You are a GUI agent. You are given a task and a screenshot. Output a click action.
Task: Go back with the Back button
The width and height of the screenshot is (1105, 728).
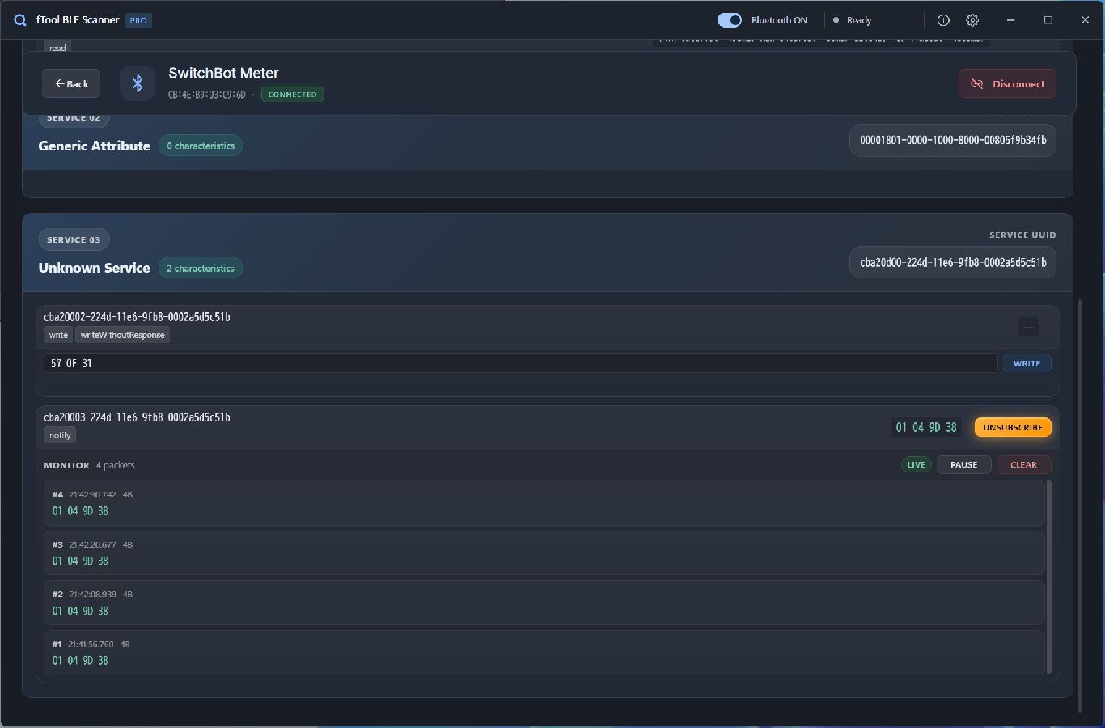tap(71, 83)
